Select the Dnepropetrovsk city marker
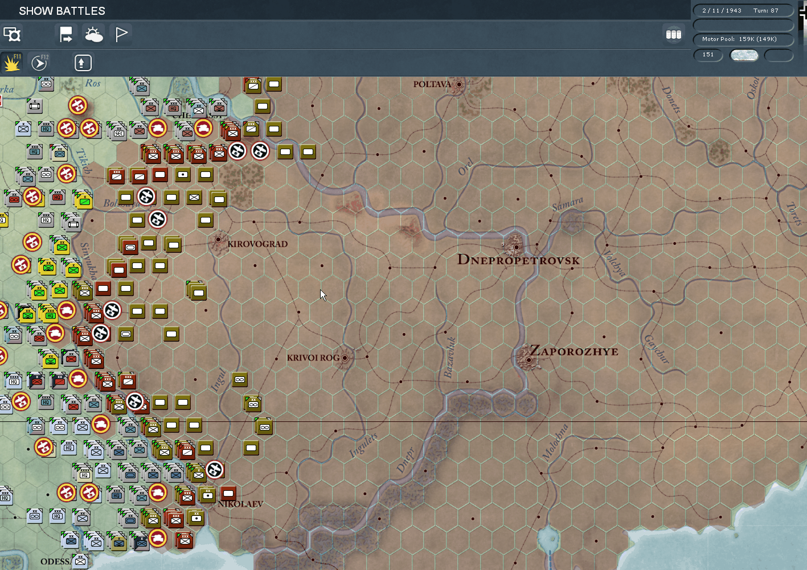 coord(516,247)
